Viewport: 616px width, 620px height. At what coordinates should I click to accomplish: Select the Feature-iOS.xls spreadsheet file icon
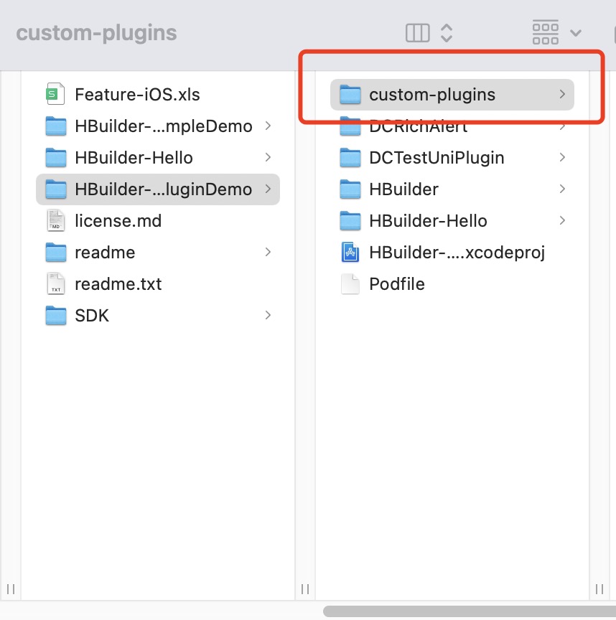click(x=55, y=94)
